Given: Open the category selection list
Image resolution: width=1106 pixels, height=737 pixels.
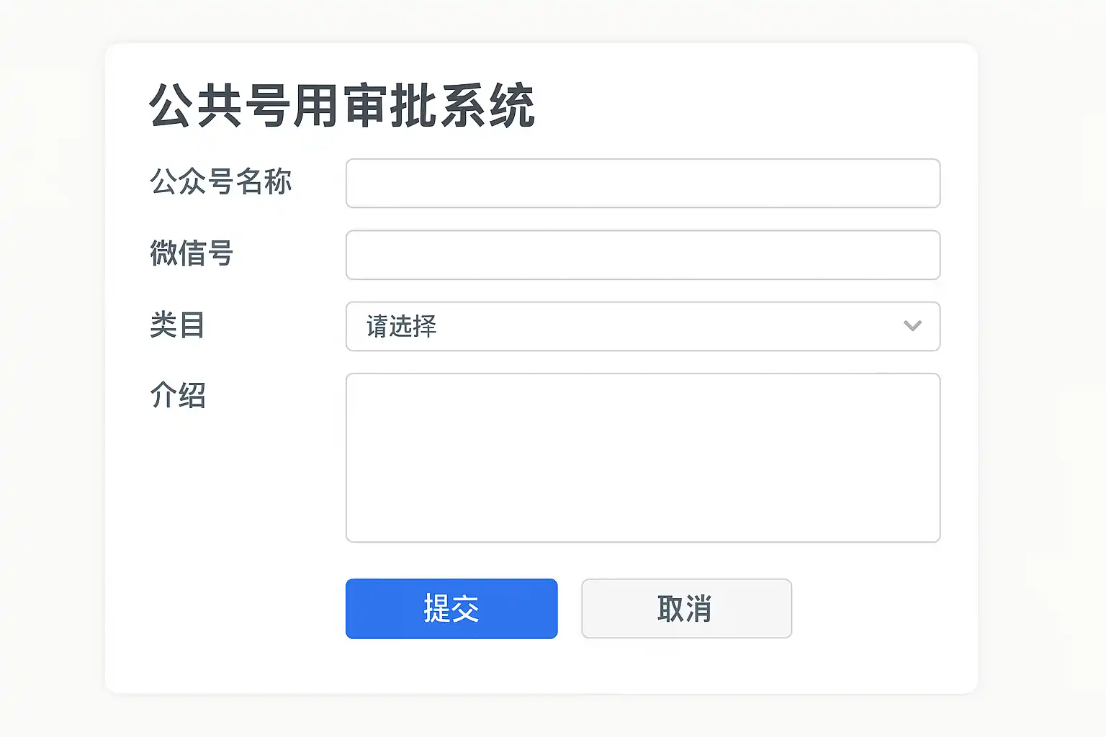Looking at the screenshot, I should pyautogui.click(x=642, y=326).
